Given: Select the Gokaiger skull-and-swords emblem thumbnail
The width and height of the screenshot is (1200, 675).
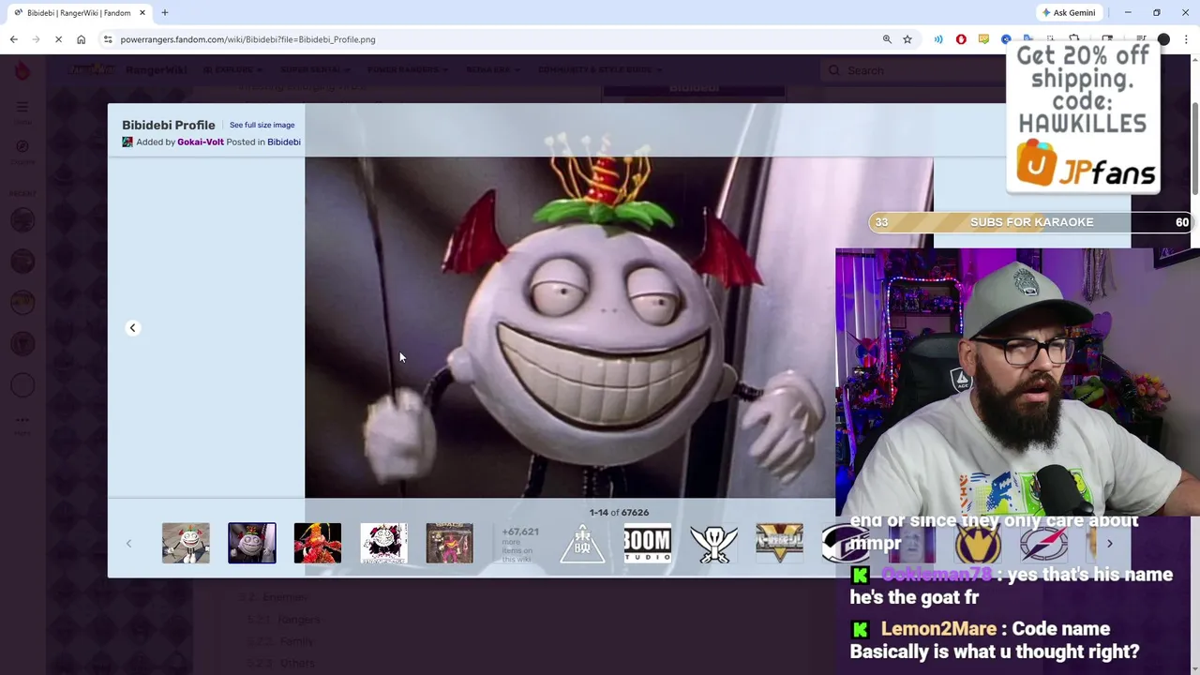Looking at the screenshot, I should point(713,543).
